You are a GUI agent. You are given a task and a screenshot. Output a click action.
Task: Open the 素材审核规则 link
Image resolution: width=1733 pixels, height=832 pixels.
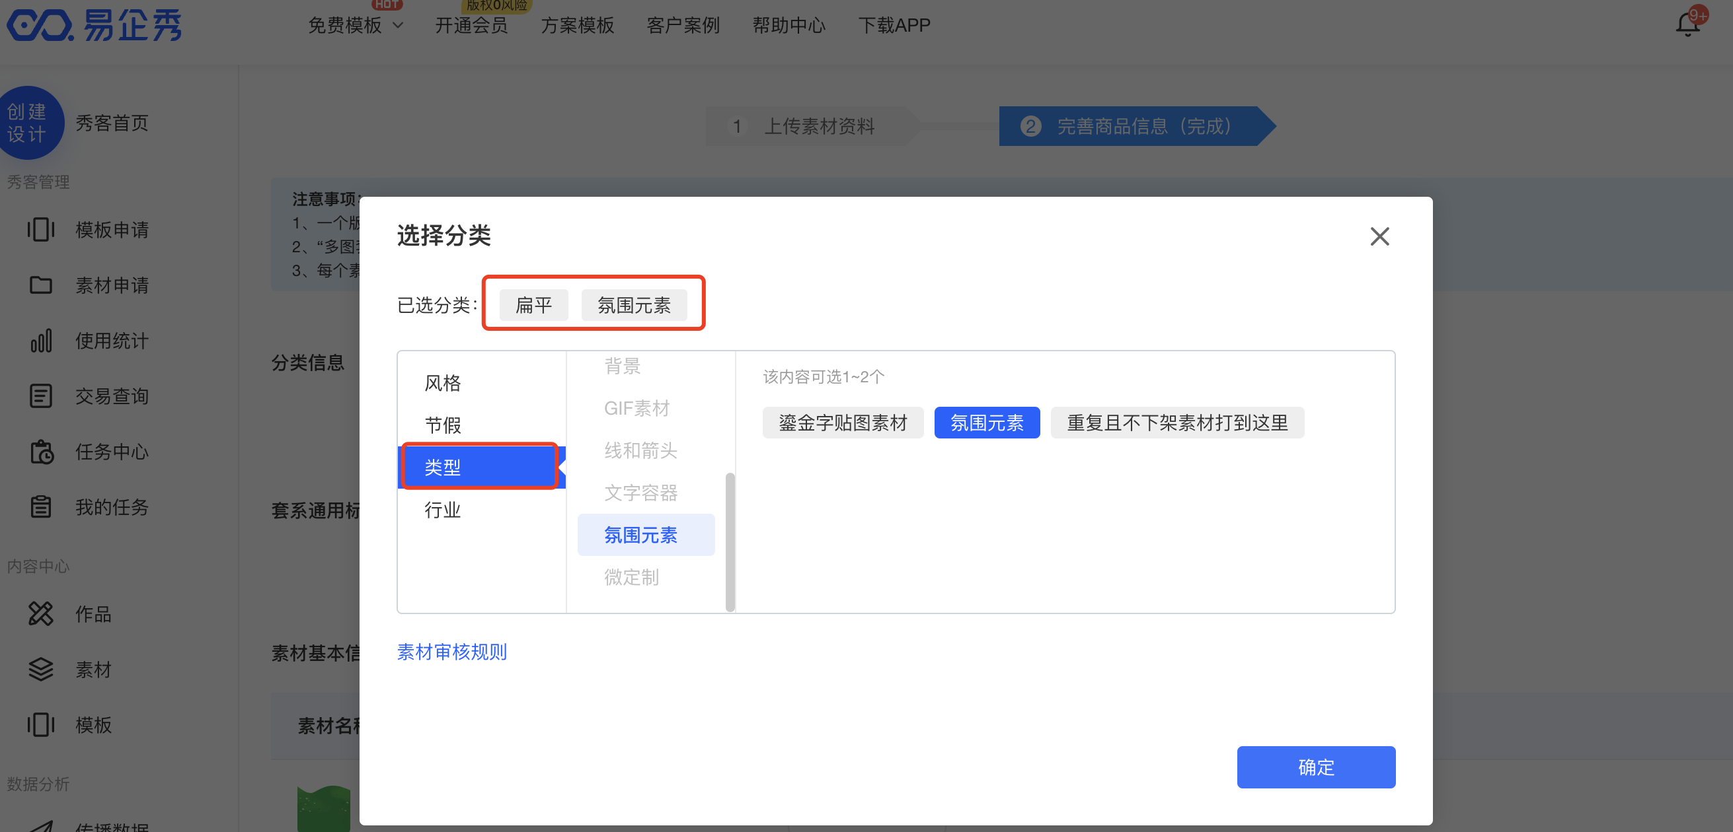451,652
